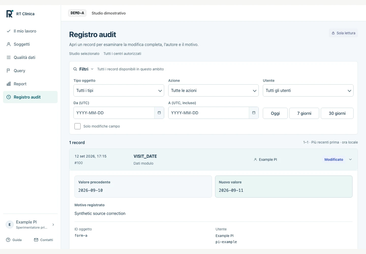Click the clock icon beside Registro audit
This screenshot has height=254, width=366.
[9, 97]
